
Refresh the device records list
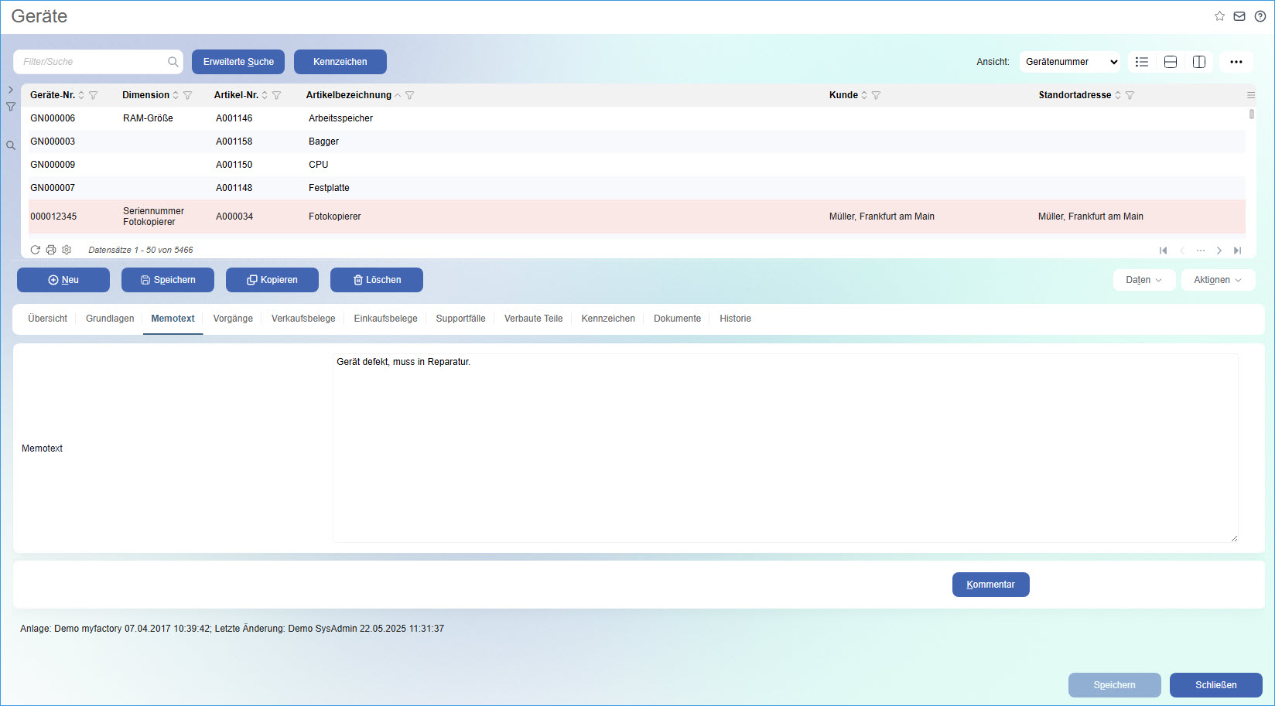click(x=35, y=250)
